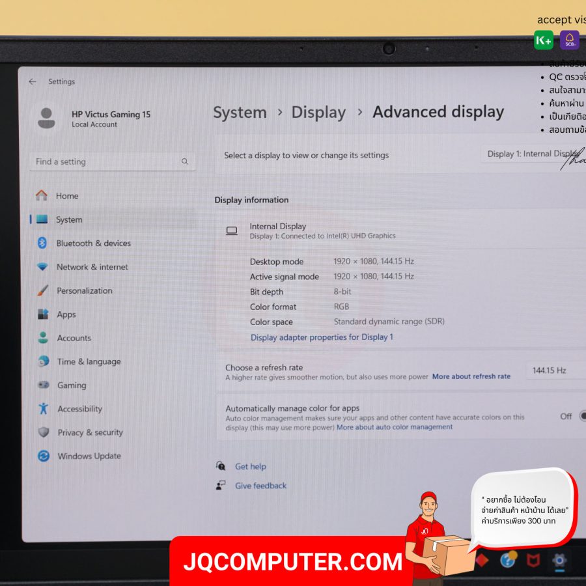The image size is (586, 586).
Task: Open the McAfee shield taskbar icon
Action: (533, 560)
